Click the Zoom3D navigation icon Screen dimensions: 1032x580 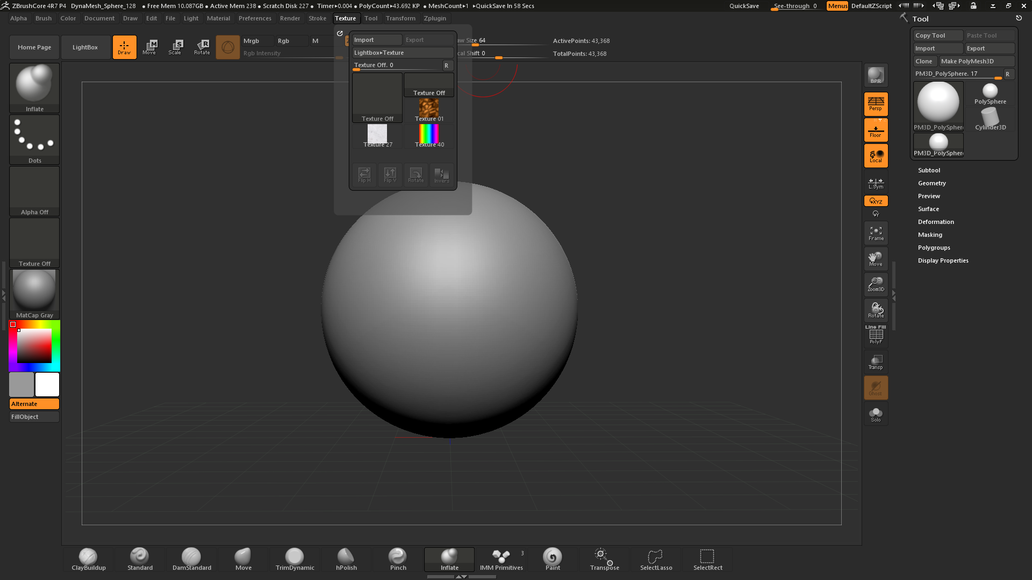(x=876, y=284)
